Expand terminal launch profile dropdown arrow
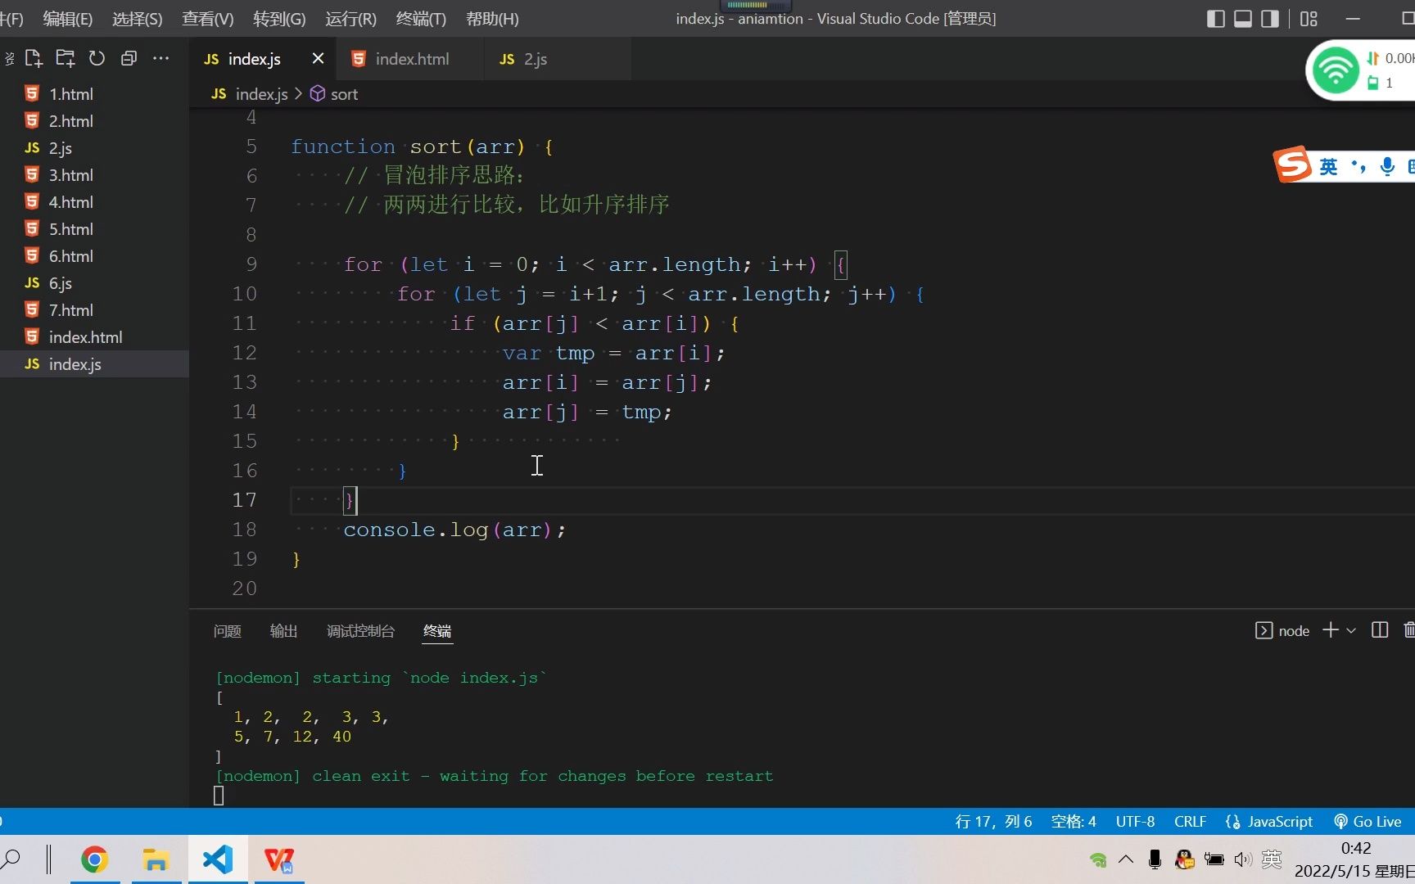The image size is (1415, 884). click(1351, 630)
